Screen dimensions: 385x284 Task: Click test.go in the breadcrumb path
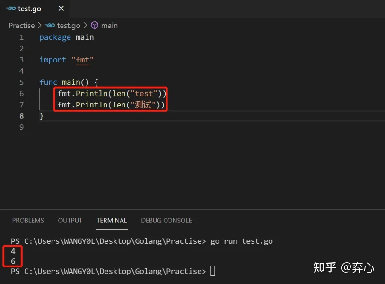(69, 26)
